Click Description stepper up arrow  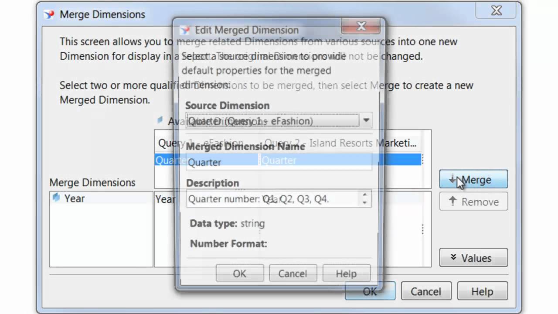click(365, 195)
